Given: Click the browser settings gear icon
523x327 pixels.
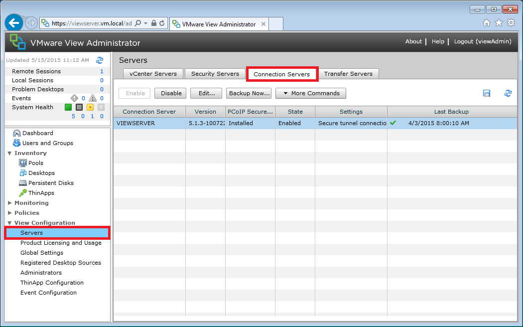Looking at the screenshot, I should (511, 22).
